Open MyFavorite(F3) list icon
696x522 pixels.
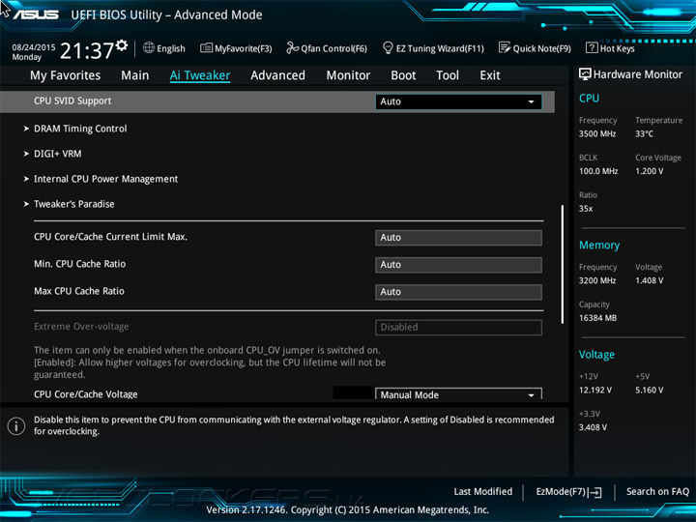point(206,47)
